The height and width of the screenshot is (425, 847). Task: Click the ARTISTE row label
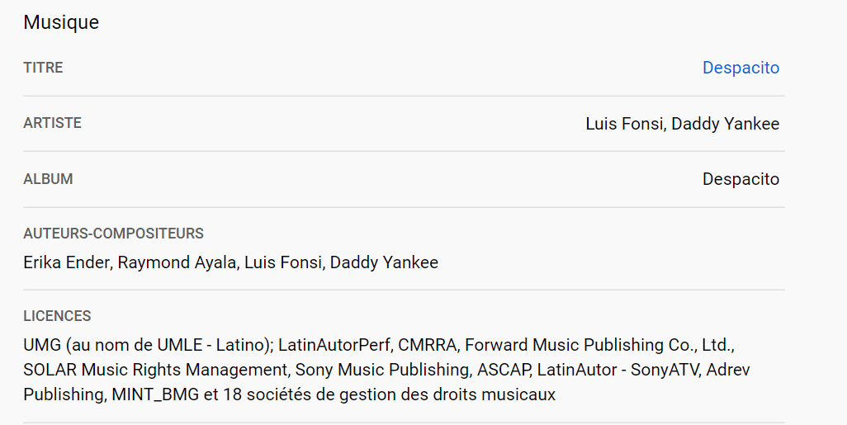[x=52, y=123]
